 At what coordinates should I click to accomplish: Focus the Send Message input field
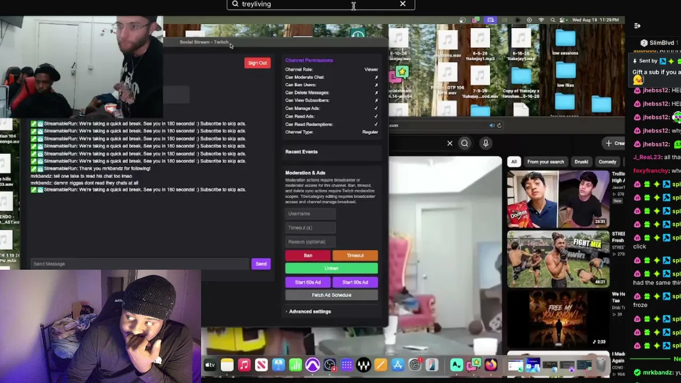pyautogui.click(x=139, y=264)
